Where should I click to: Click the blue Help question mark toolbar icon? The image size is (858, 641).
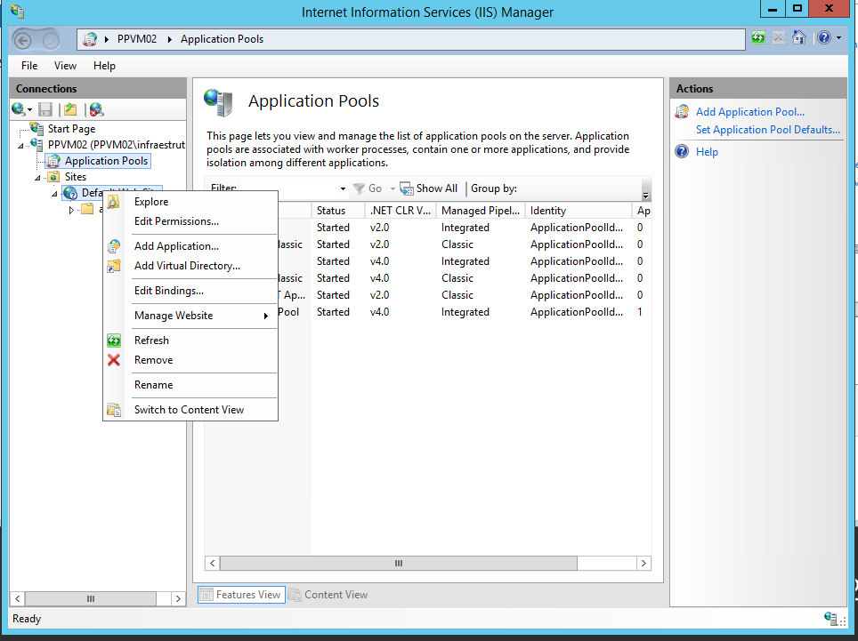pyautogui.click(x=824, y=37)
